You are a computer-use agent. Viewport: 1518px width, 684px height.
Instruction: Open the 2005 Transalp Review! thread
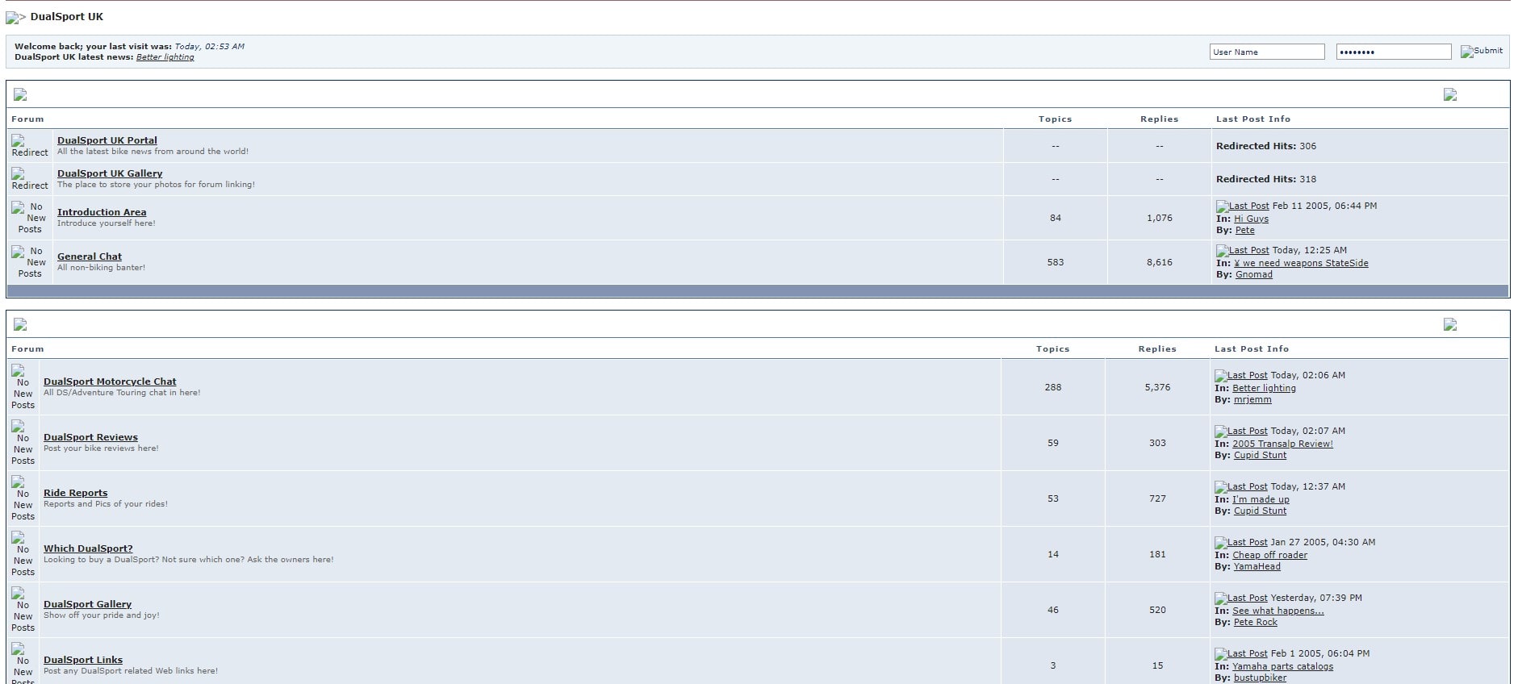pos(1282,444)
